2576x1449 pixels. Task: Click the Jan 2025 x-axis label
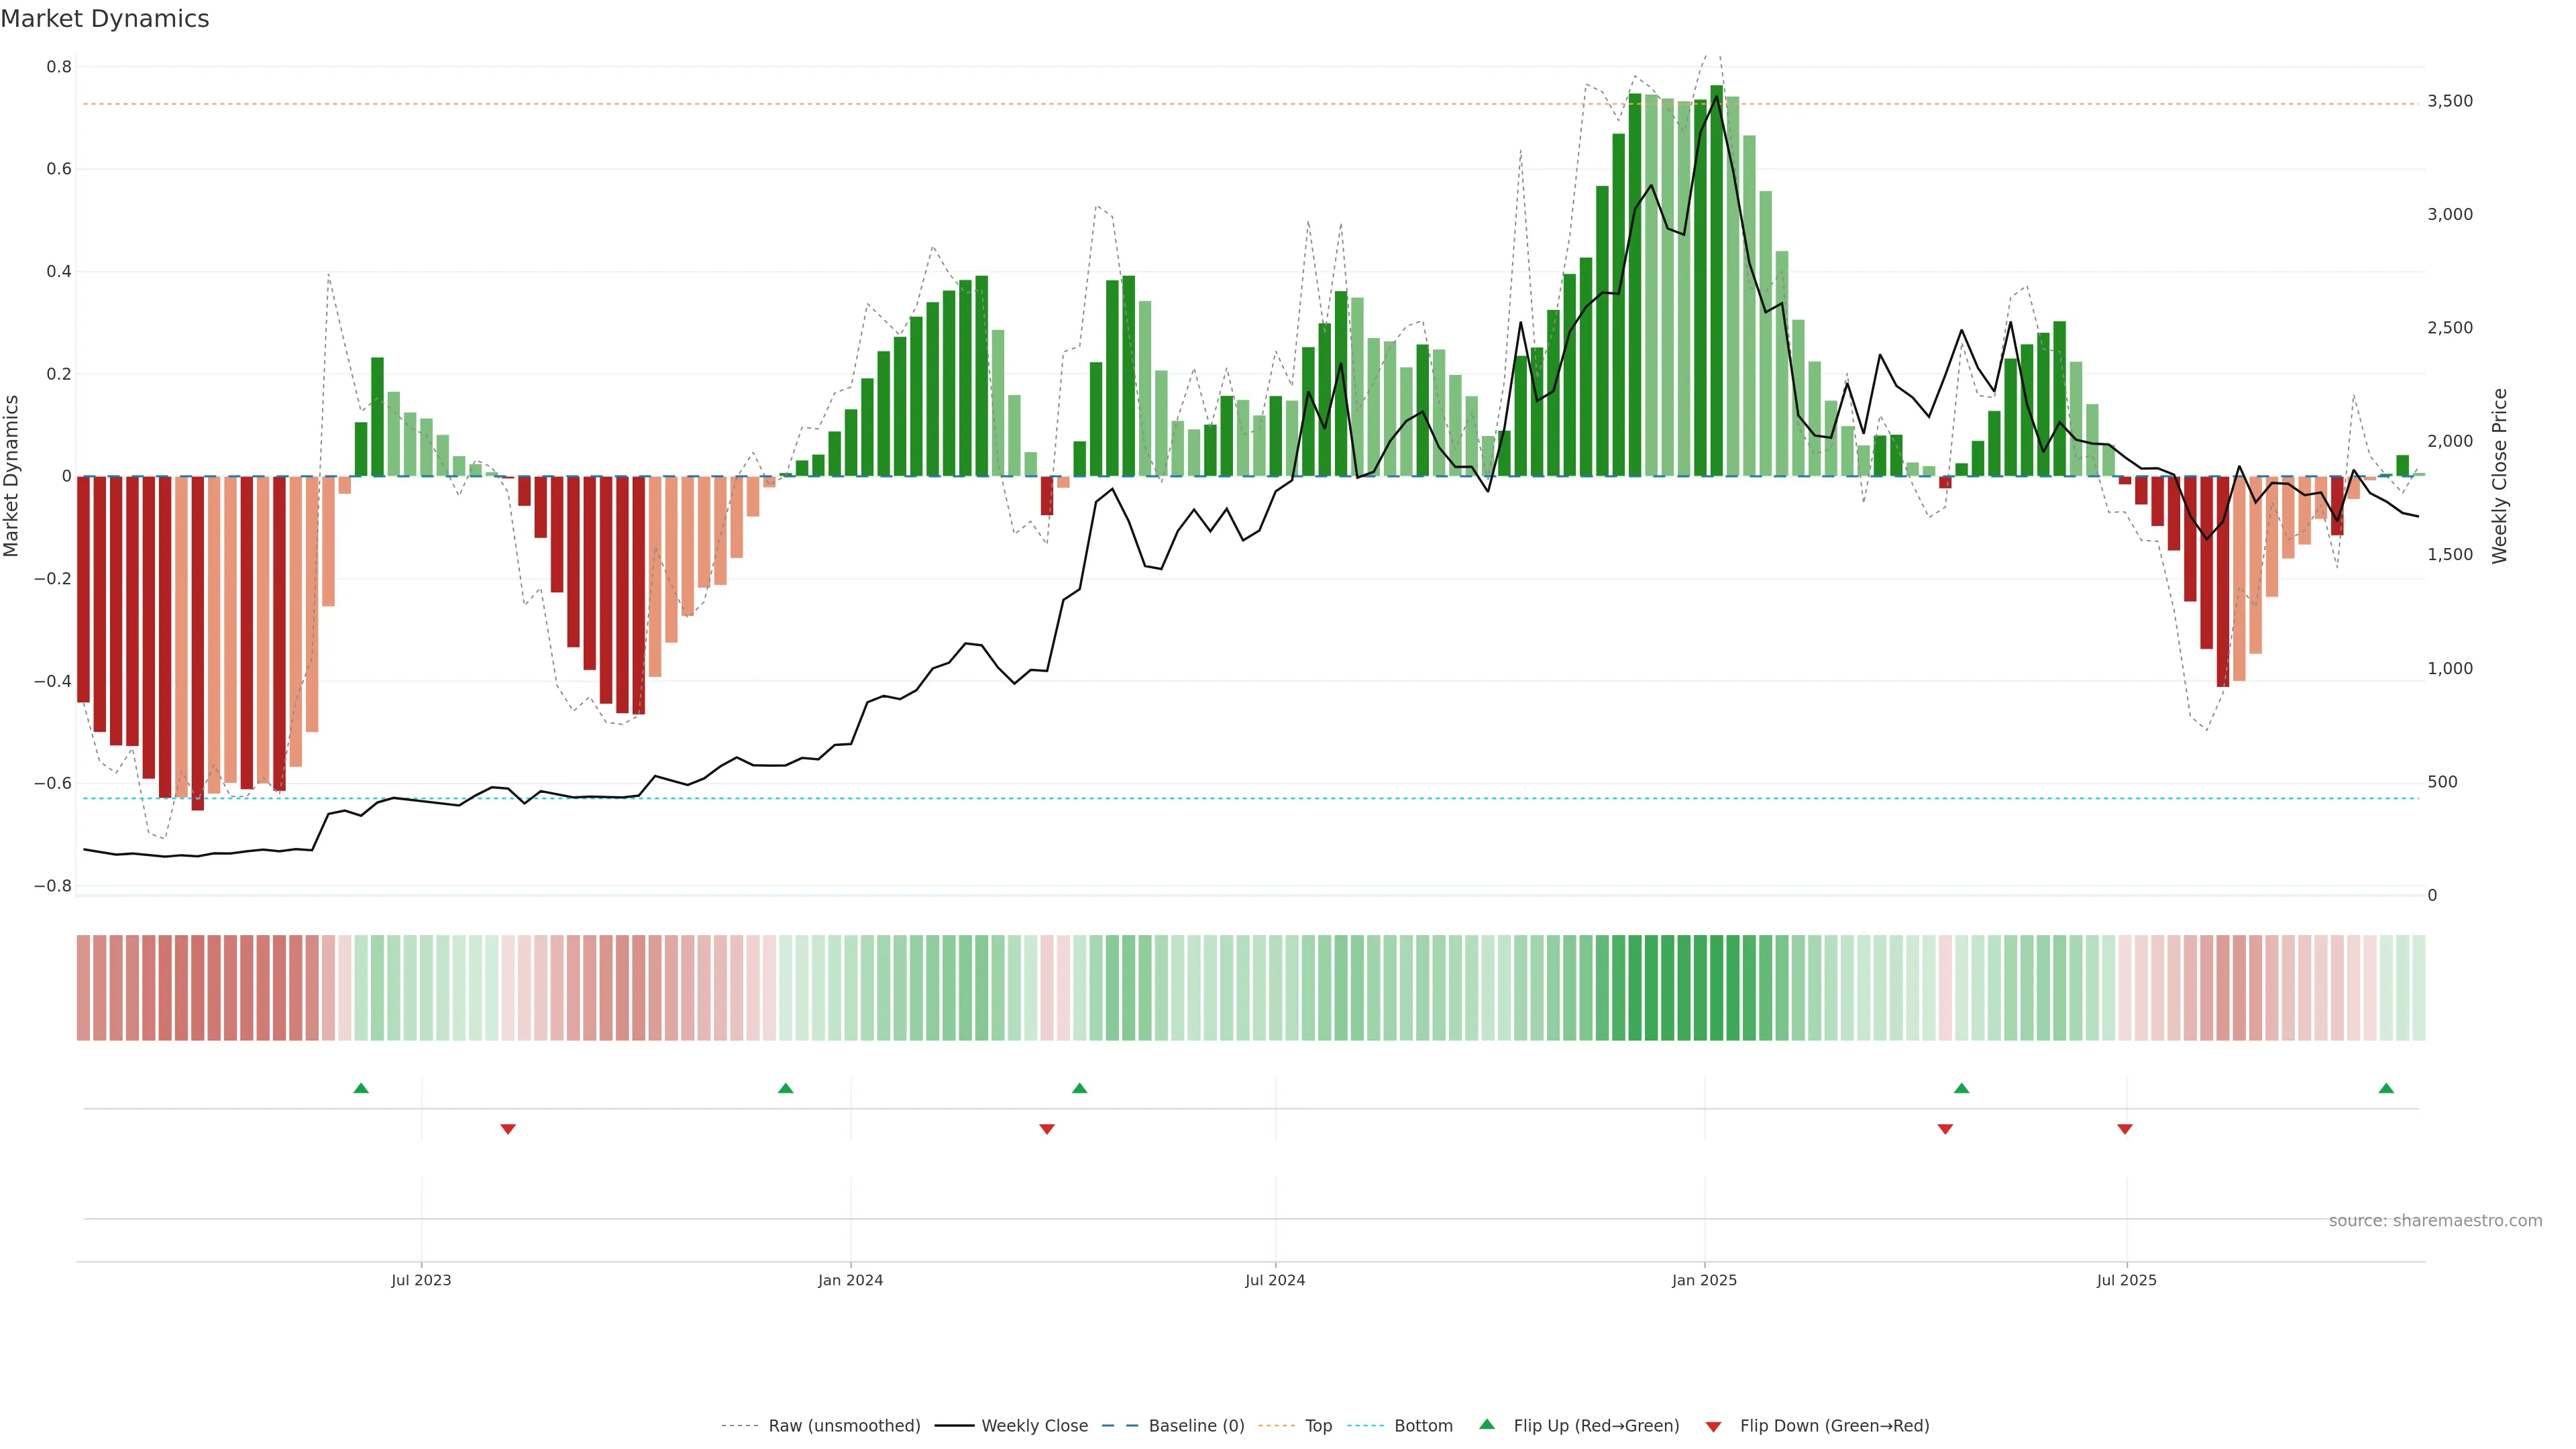[1704, 1280]
